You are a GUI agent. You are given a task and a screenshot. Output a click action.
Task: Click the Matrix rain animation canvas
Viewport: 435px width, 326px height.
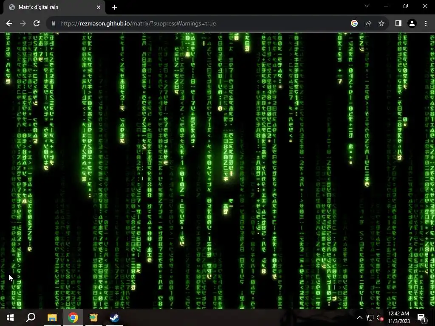pyautogui.click(x=217, y=171)
